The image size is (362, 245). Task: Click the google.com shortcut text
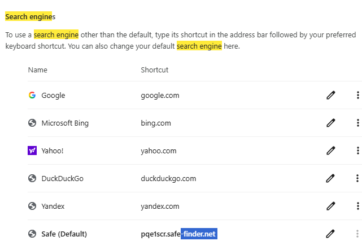[x=160, y=95]
